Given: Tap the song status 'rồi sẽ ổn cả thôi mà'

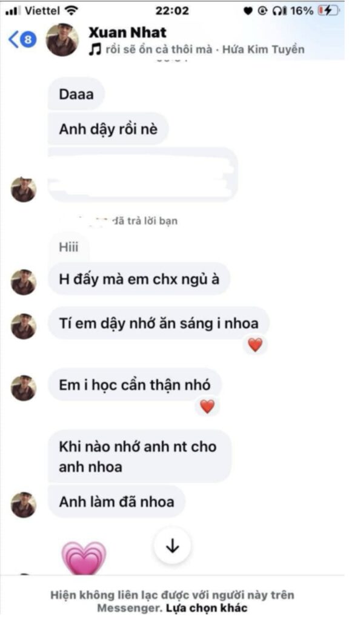Looking at the screenshot, I should (159, 50).
